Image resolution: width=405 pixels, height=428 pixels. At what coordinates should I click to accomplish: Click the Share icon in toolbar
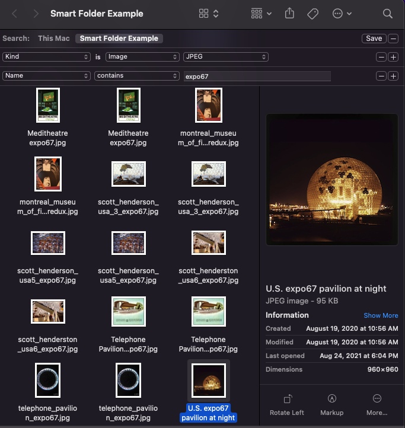[289, 14]
